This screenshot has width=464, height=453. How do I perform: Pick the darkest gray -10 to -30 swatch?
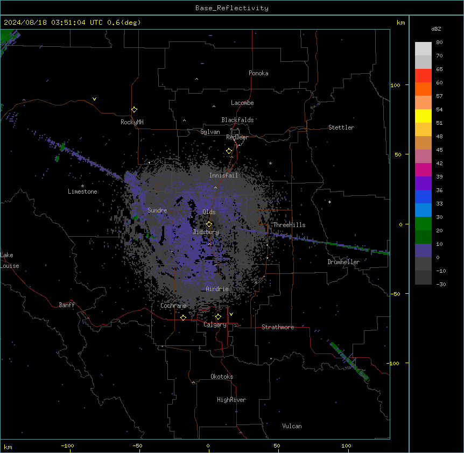[x=423, y=278]
